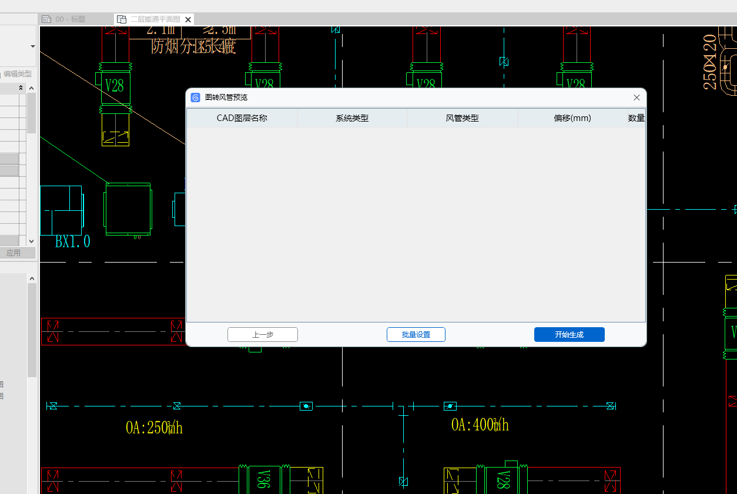
Task: Select the 二层暖通平面图 view tab
Action: click(155, 19)
